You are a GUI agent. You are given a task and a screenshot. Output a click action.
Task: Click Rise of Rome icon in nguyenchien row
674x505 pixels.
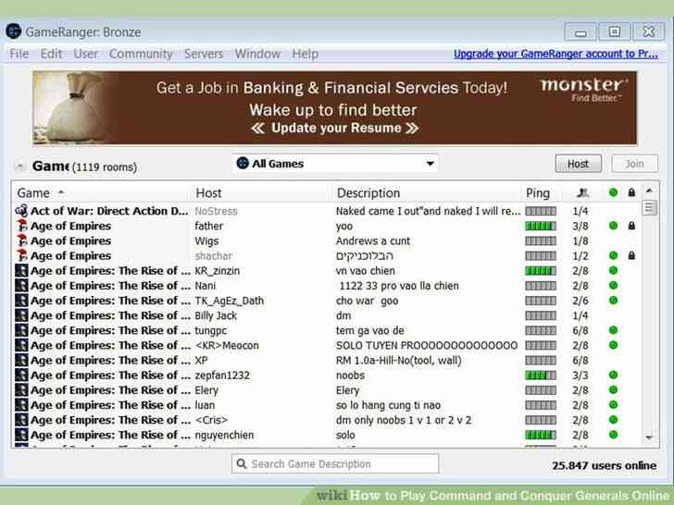pos(21,435)
